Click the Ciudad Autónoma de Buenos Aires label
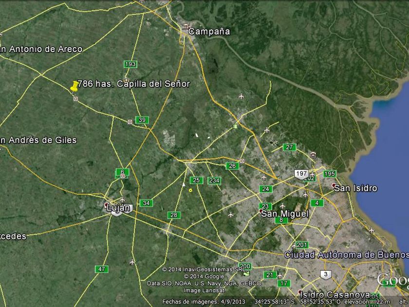Image resolution: width=409 pixels, height=307 pixels. pos(347,255)
